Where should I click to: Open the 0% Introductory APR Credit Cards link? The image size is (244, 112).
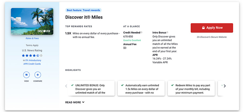click(x=32, y=62)
